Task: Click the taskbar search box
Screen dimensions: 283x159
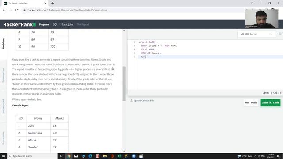Action: tap(32, 156)
